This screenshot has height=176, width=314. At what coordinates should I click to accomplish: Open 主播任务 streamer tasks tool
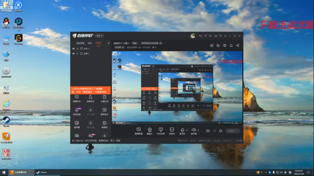(104, 99)
